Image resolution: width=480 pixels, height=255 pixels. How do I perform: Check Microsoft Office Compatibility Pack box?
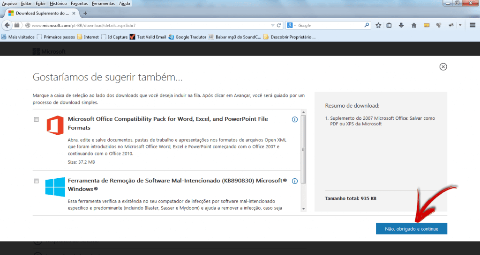(x=37, y=119)
